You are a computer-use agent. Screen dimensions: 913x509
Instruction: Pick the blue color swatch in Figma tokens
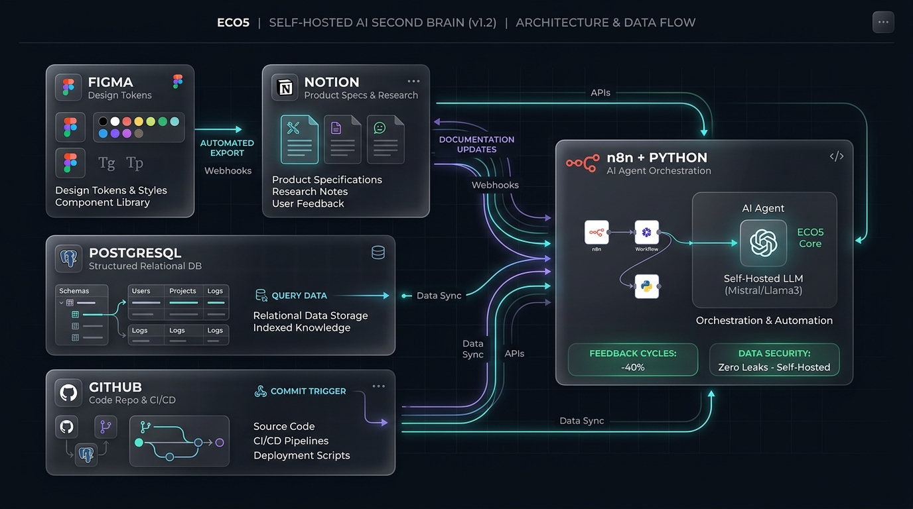103,133
